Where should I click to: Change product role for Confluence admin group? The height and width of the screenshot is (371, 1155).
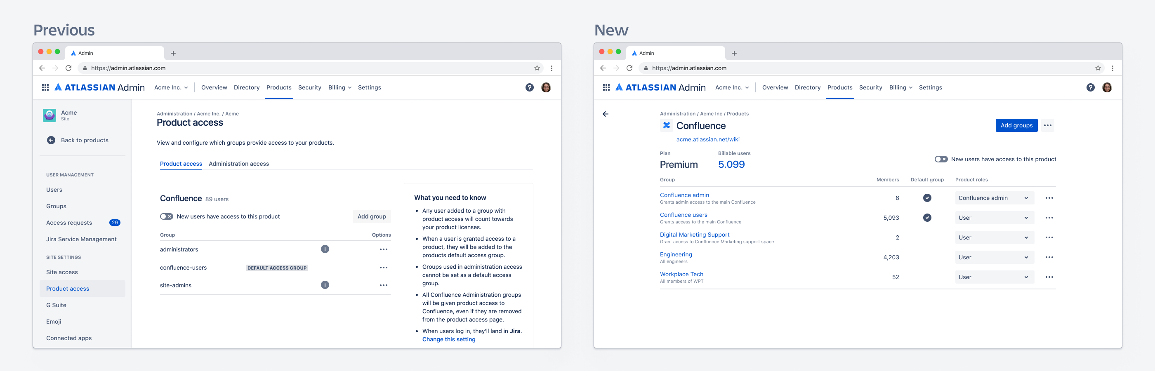point(994,197)
